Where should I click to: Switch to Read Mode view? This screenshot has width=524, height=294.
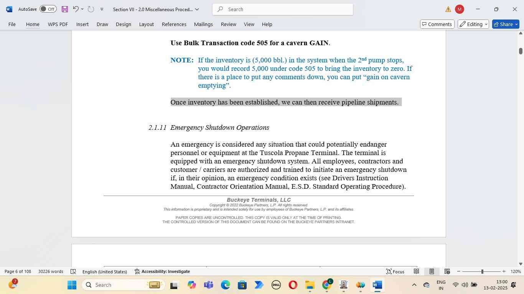(x=416, y=271)
